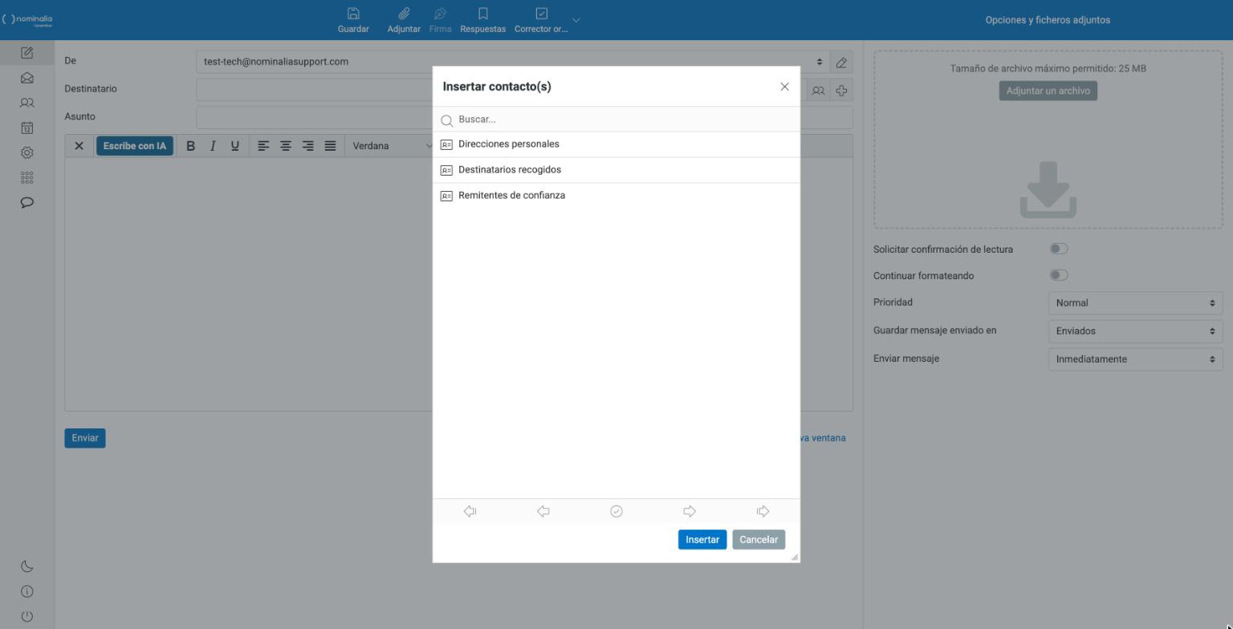Click edit identities pencil icon

pyautogui.click(x=841, y=62)
